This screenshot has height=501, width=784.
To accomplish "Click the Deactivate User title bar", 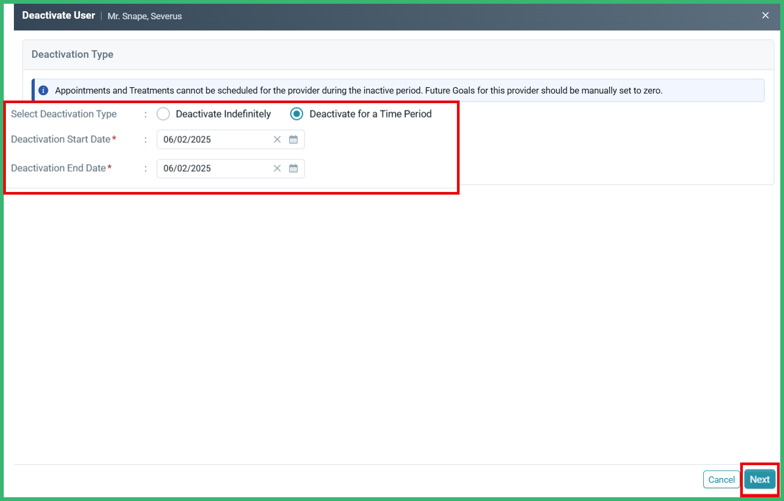I will coord(59,16).
